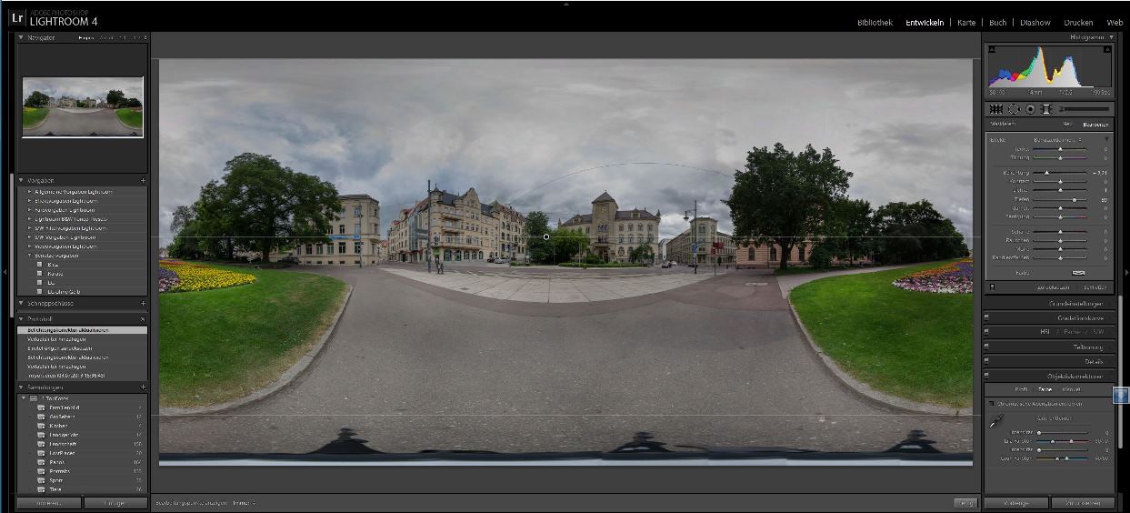1130x513 pixels.
Task: Toggle the HSL panel on/off switch
Action: point(987,332)
